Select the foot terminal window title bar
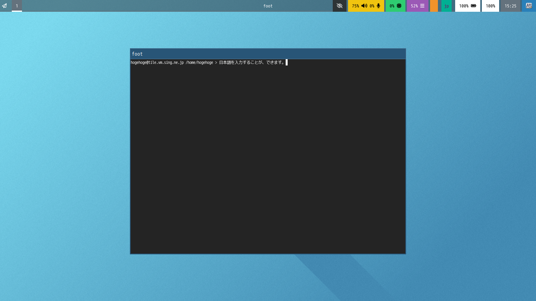536x301 pixels. point(268,54)
